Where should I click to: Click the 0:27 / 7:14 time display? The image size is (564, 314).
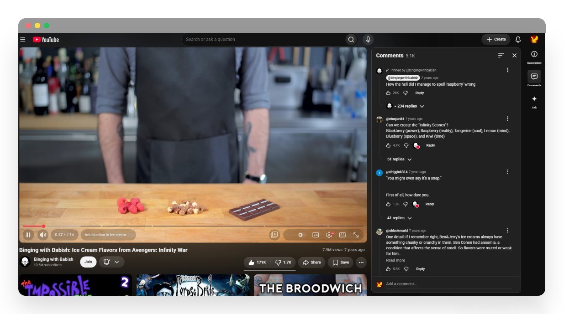[x=64, y=235]
